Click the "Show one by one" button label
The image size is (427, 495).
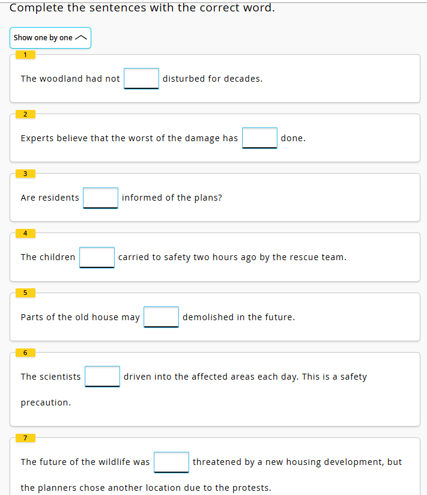(x=43, y=38)
